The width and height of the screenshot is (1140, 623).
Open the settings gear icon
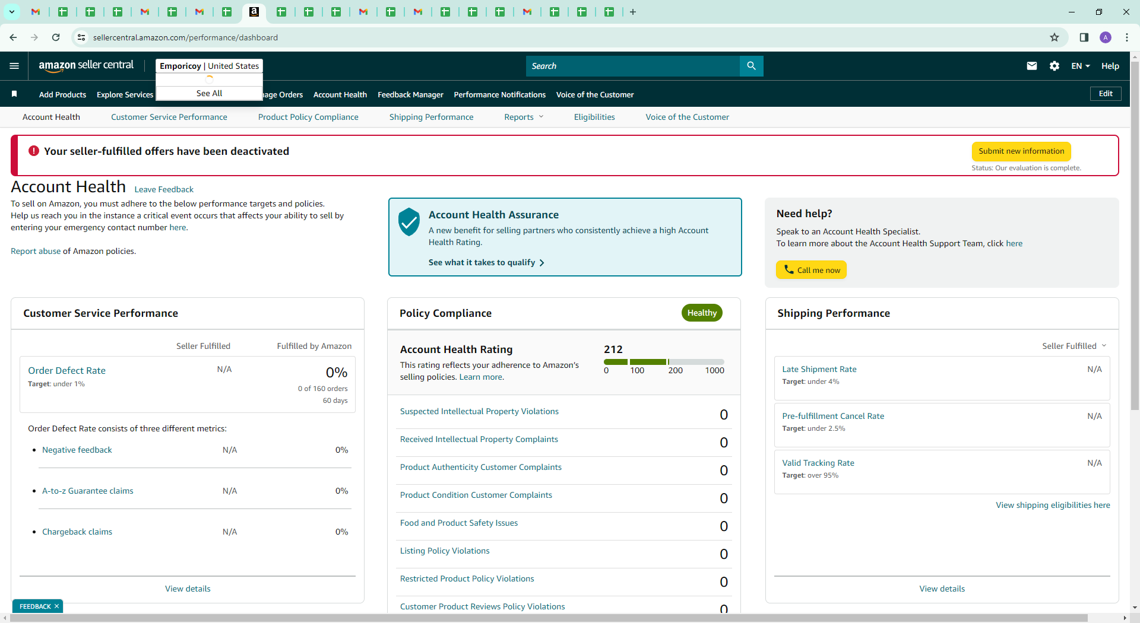(1054, 66)
